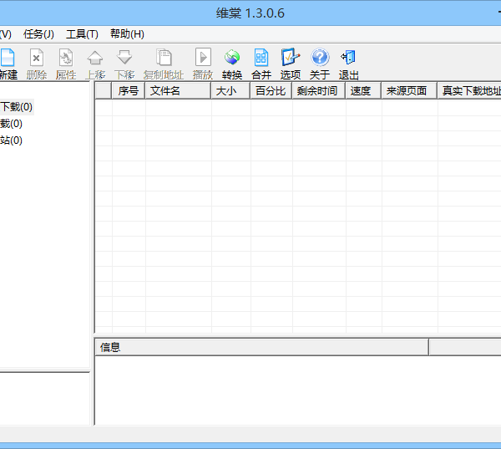Select the highlighted 下载(0) tree item
The image size is (501, 449).
tap(17, 107)
